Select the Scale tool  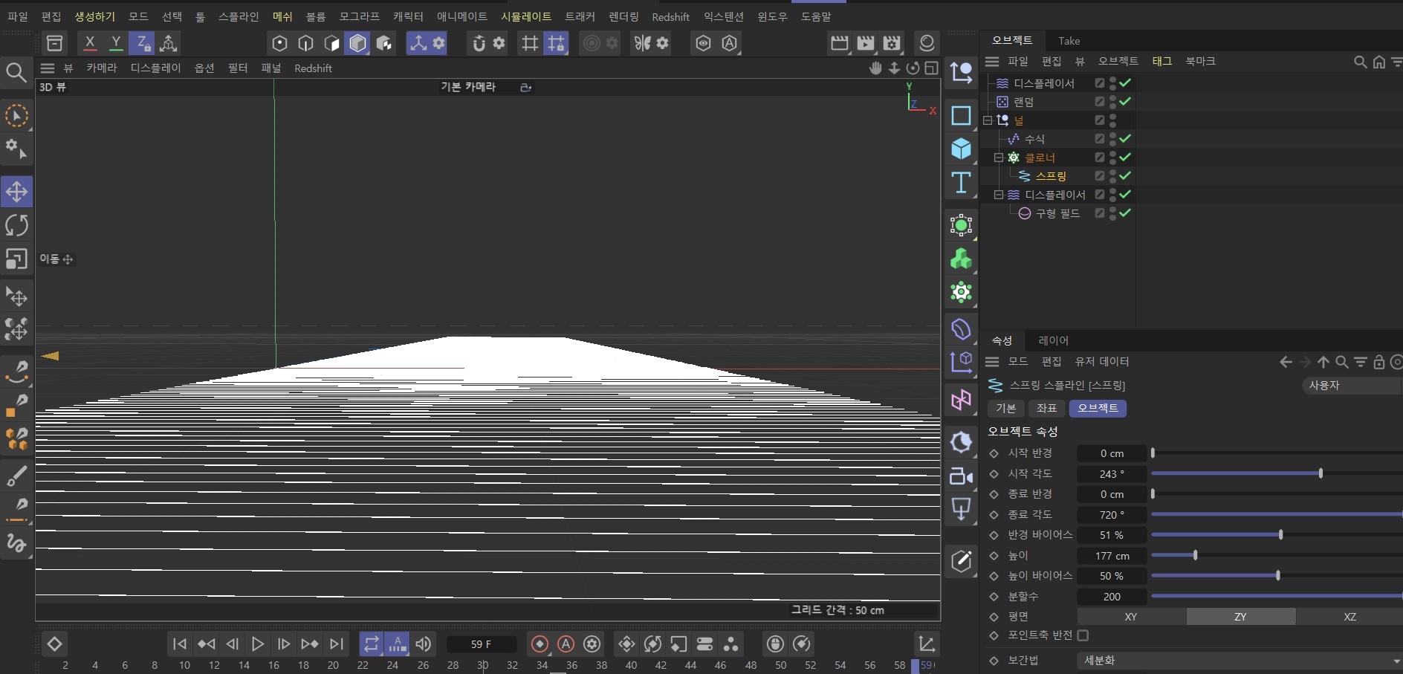coord(16,259)
